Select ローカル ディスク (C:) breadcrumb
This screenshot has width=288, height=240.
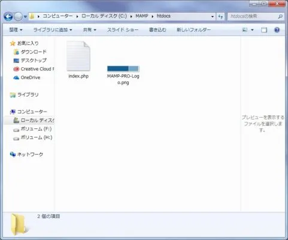pyautogui.click(x=104, y=16)
